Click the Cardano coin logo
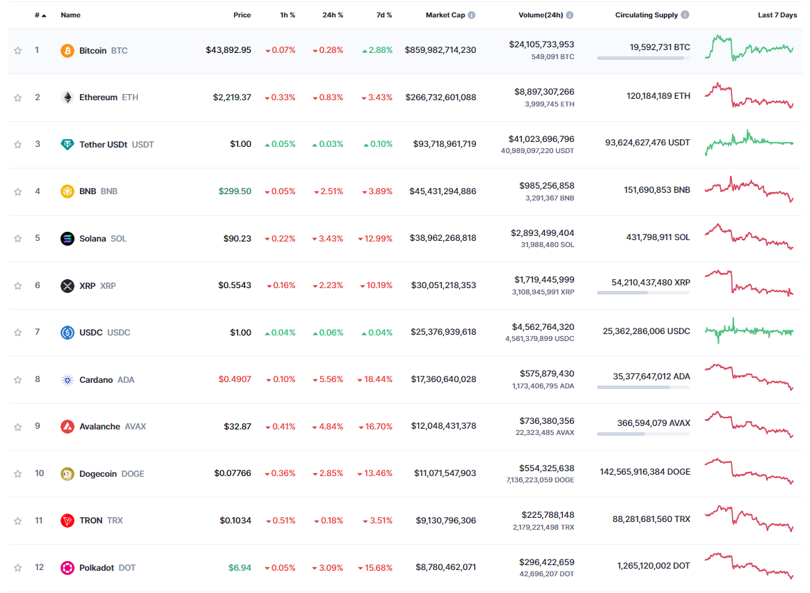 67,380
